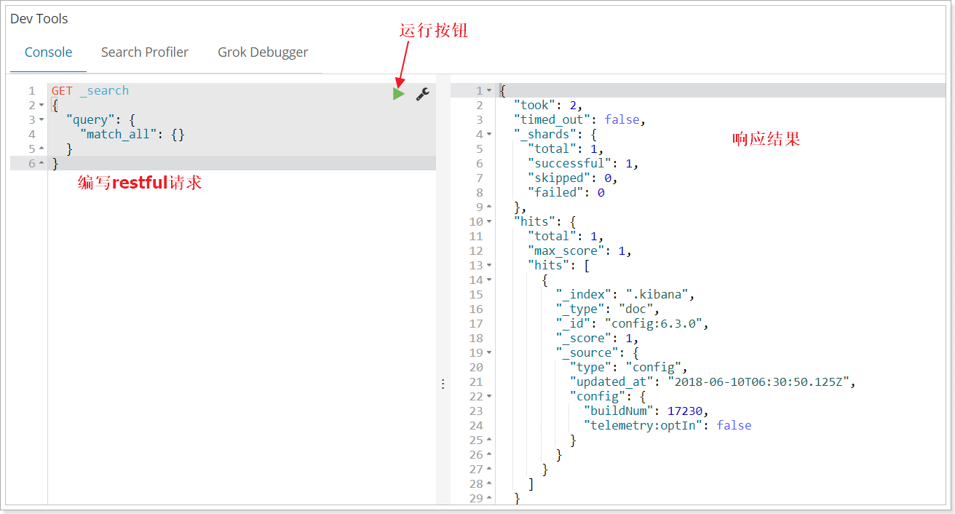Click the GET _search request line
This screenshot has height=514, width=955.
(x=90, y=90)
